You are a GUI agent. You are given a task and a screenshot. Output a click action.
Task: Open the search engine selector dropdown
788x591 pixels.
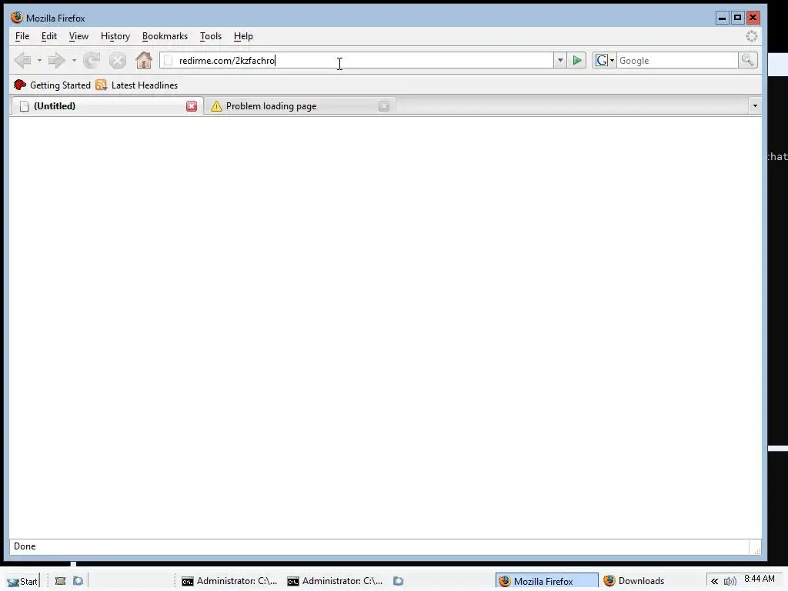click(x=605, y=60)
